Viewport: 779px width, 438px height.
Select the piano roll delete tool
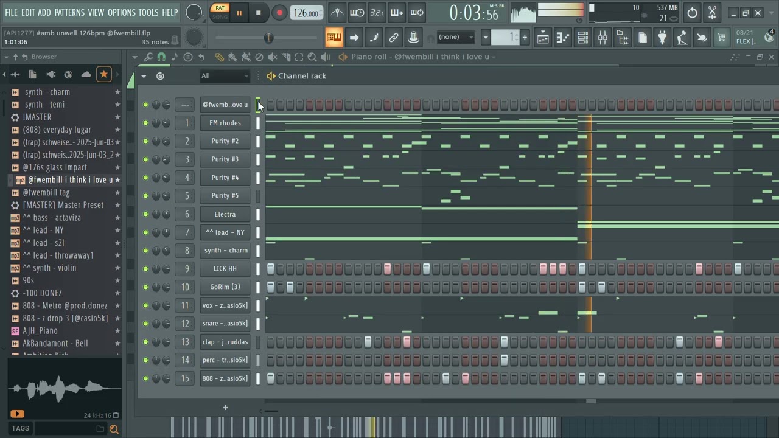(259, 57)
